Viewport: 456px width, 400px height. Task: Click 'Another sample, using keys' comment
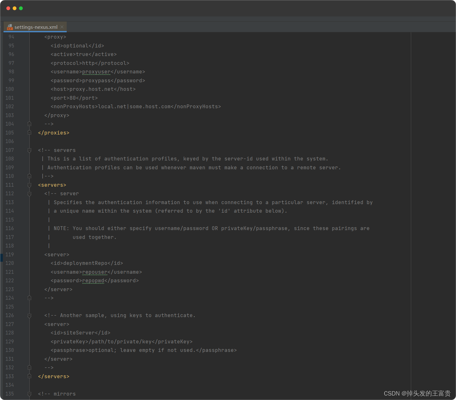[120, 316]
